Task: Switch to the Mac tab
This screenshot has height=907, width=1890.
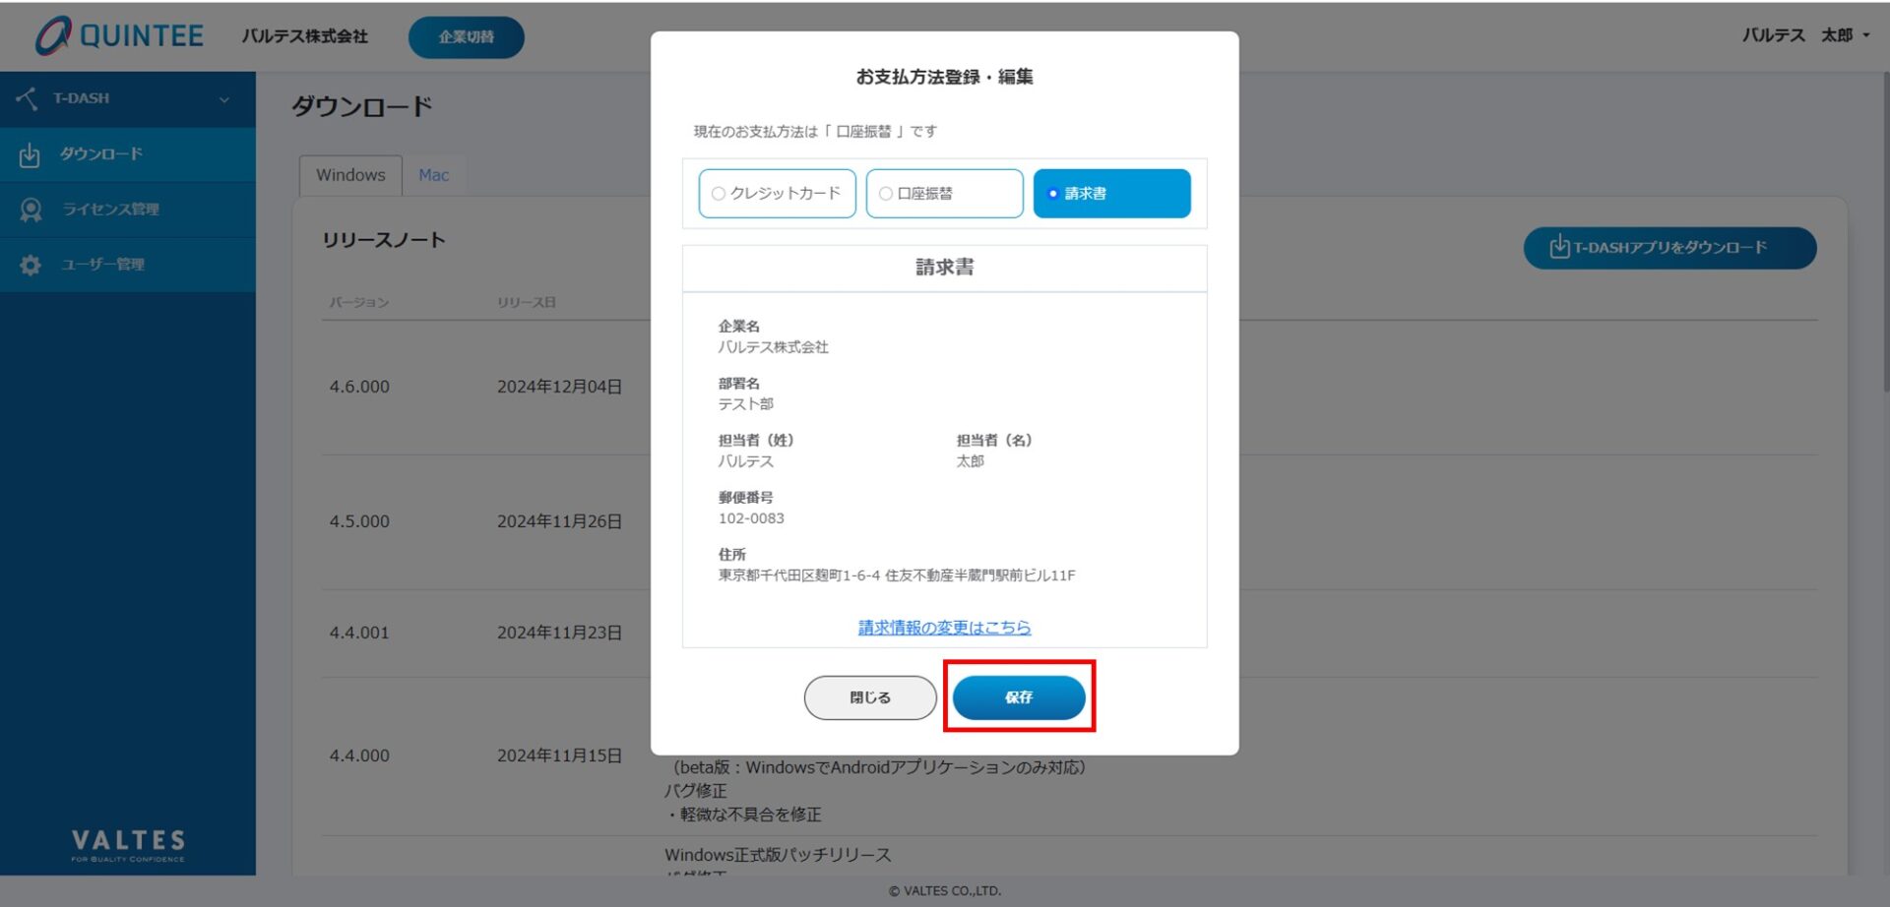Action: click(x=433, y=175)
